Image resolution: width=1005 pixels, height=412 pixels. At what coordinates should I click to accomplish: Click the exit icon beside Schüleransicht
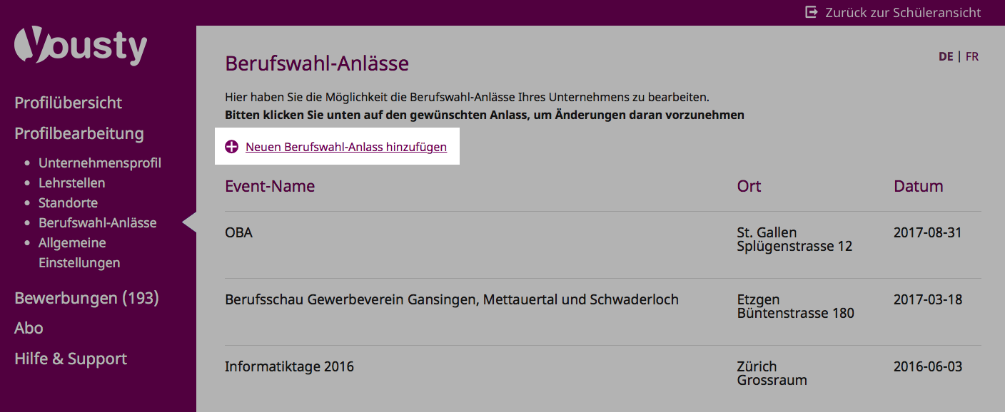[812, 12]
